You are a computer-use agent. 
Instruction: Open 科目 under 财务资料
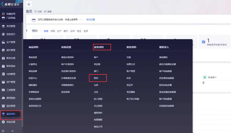[x=129, y=78]
